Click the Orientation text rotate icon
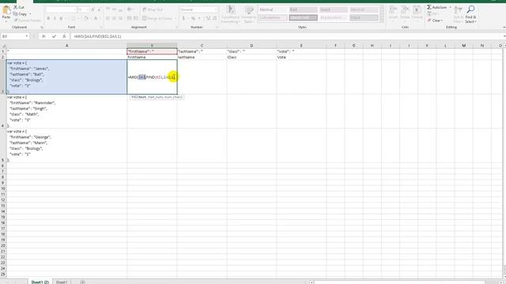The height and width of the screenshot is (284, 506). tap(130, 9)
